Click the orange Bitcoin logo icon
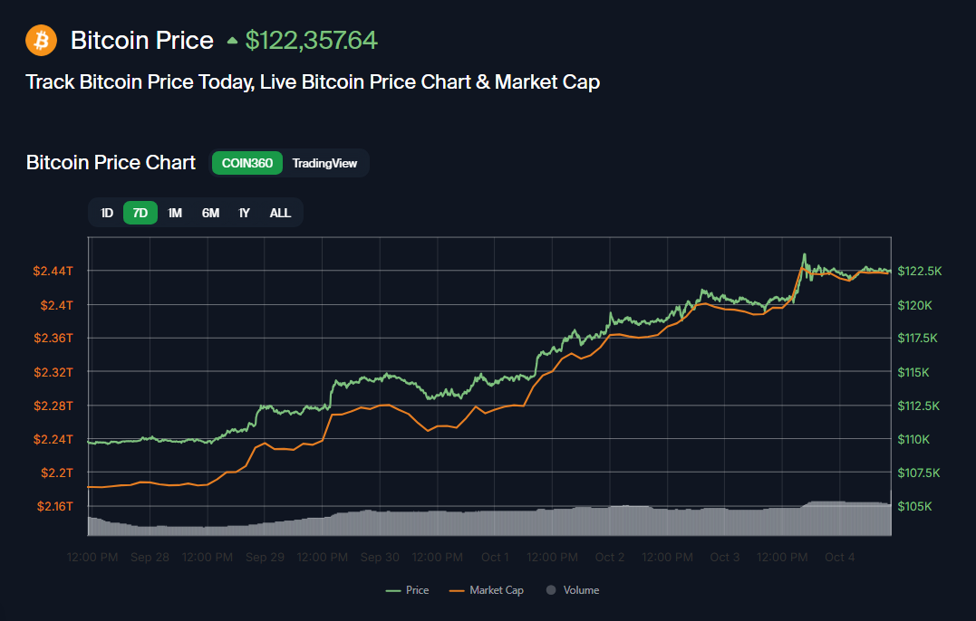The height and width of the screenshot is (621, 976). [41, 40]
